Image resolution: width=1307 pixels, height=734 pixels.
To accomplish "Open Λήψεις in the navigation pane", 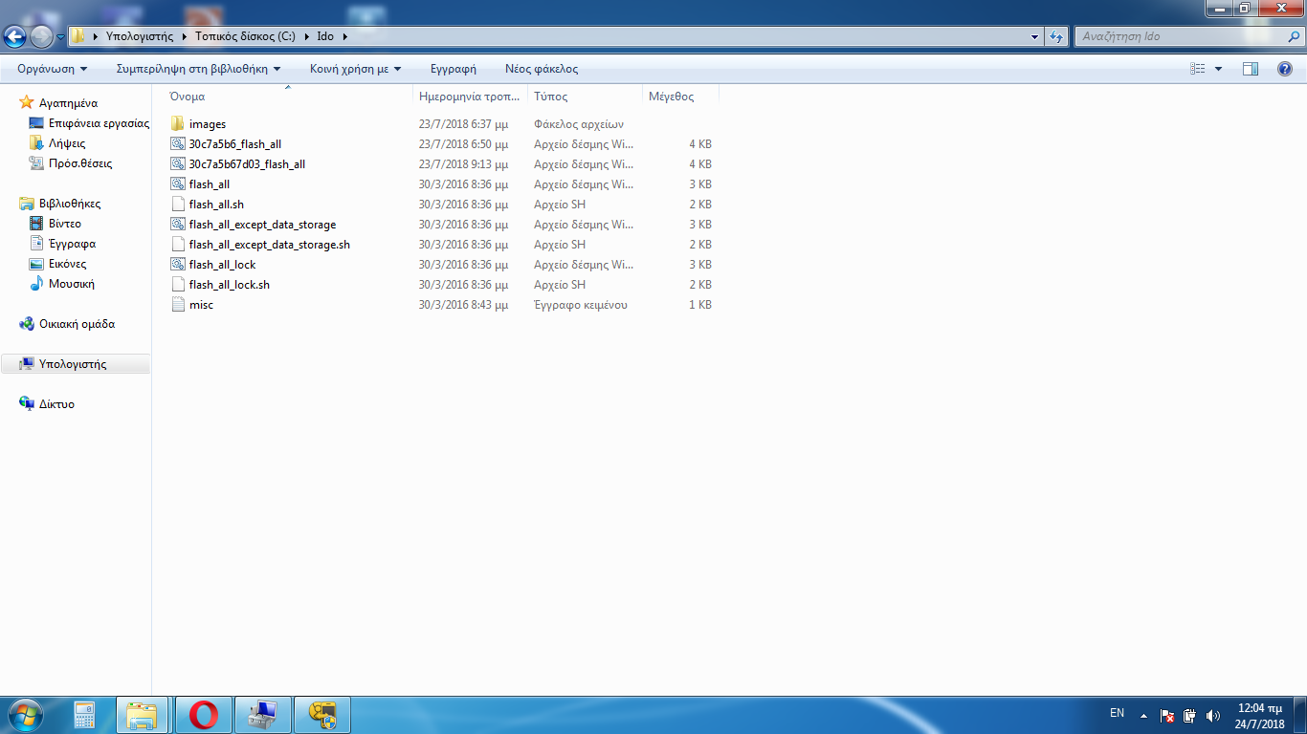I will click(67, 143).
